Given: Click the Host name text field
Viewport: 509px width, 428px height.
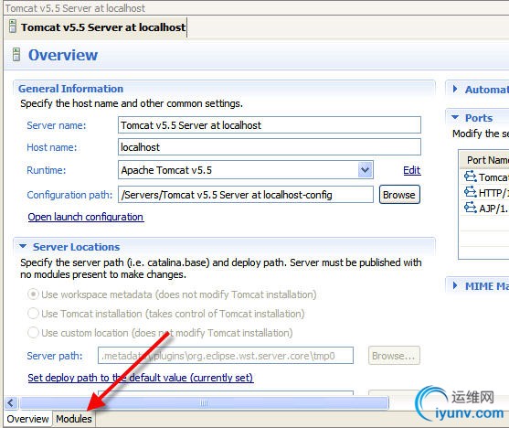Looking at the screenshot, I should coord(270,147).
